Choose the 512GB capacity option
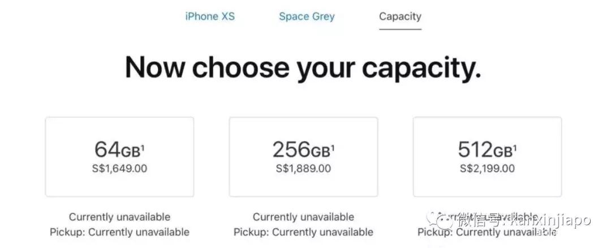The height and width of the screenshot is (248, 611). click(487, 157)
